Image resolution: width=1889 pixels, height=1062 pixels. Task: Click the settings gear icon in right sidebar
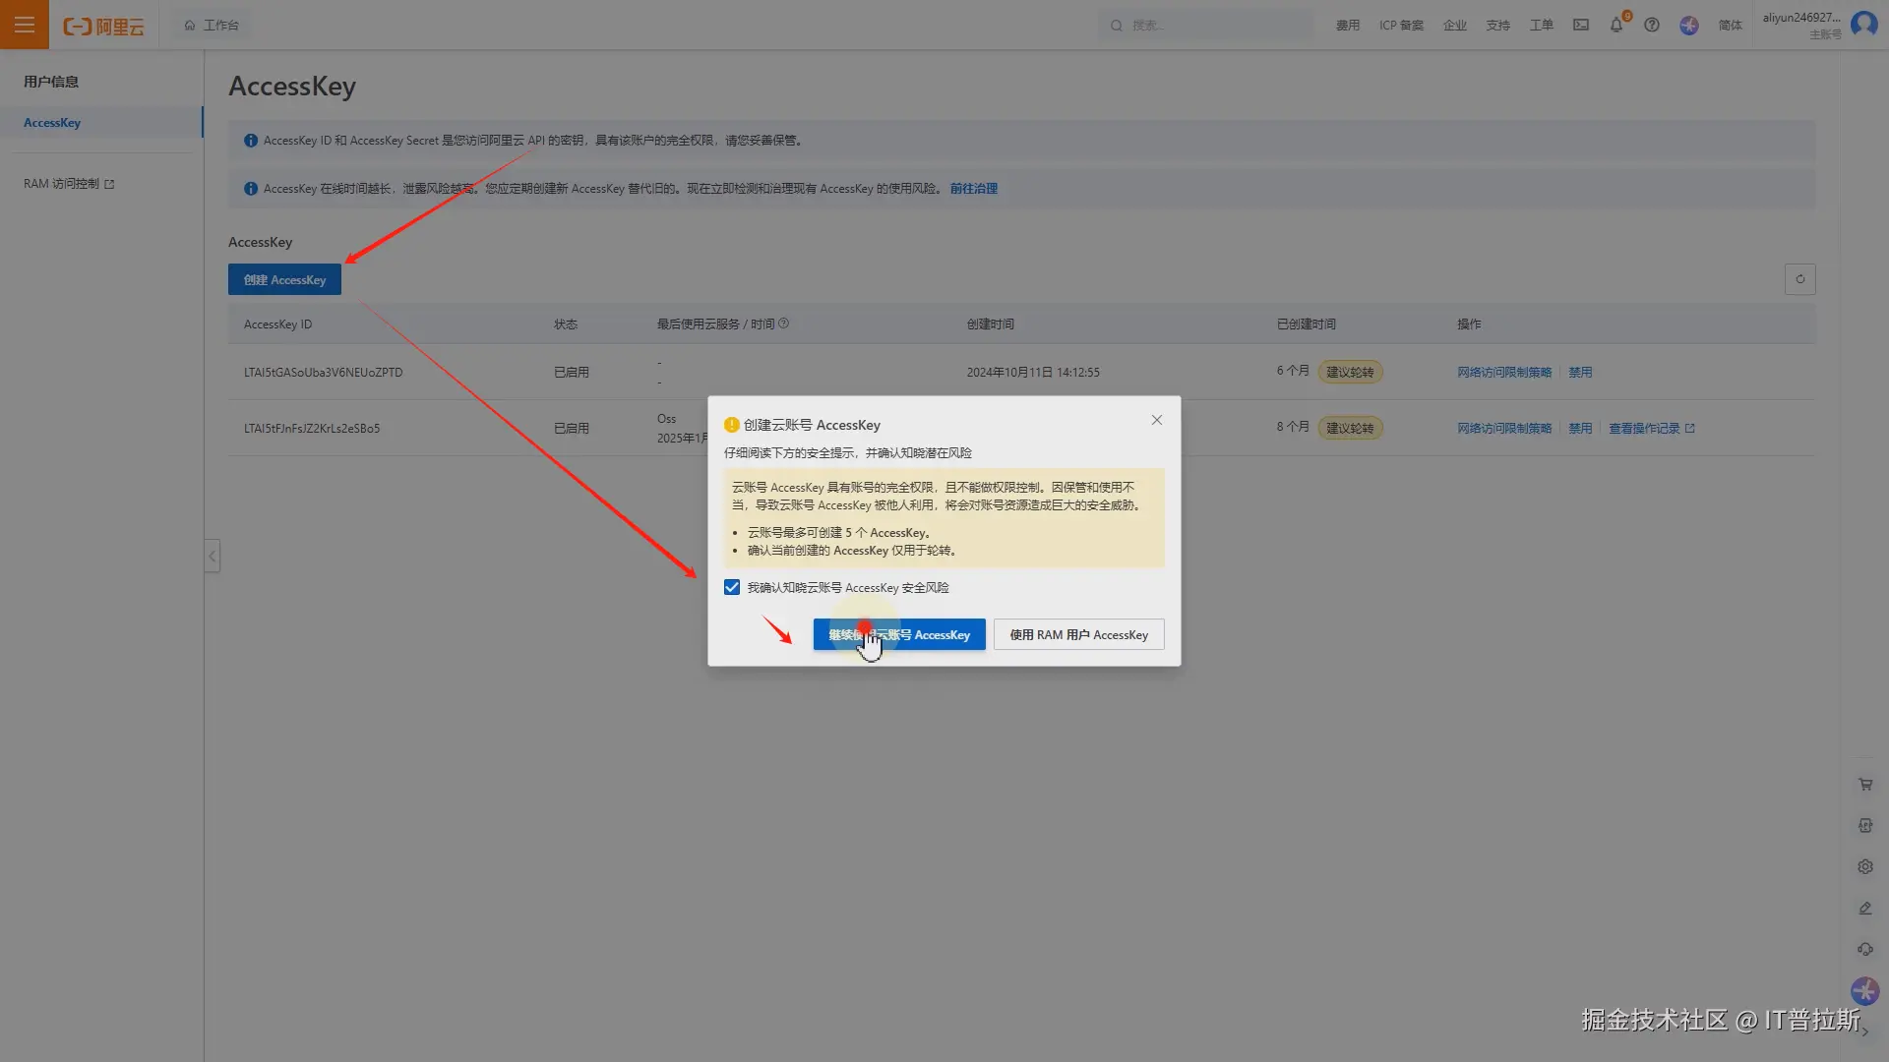click(1865, 867)
